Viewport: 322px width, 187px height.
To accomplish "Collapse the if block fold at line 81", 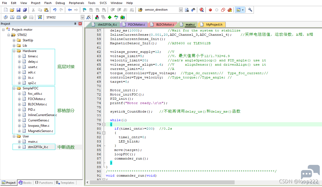I will tap(104, 133).
